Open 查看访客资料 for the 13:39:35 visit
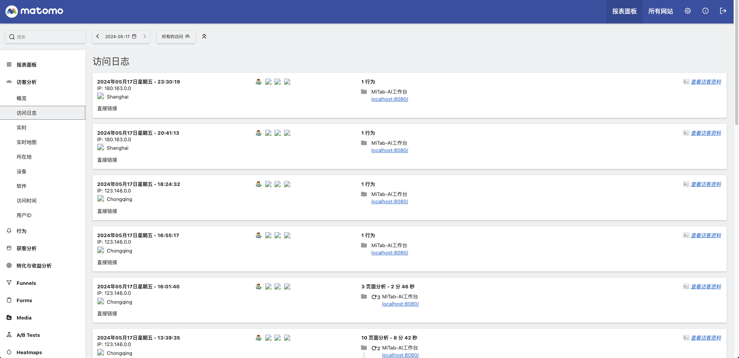This screenshot has height=358, width=739. point(706,338)
